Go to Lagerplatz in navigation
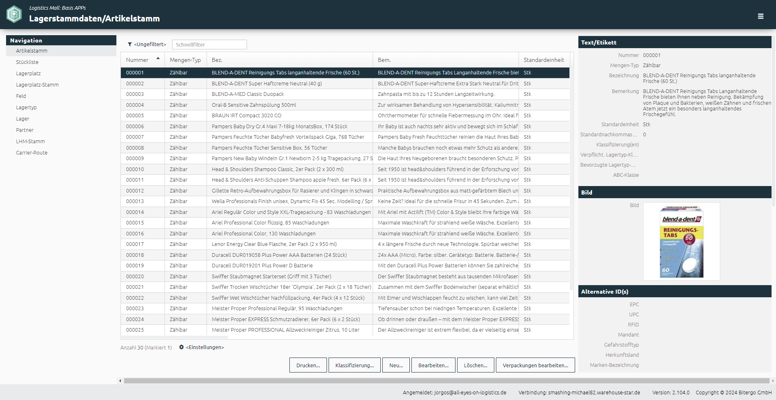The height and width of the screenshot is (400, 776). [61, 73]
